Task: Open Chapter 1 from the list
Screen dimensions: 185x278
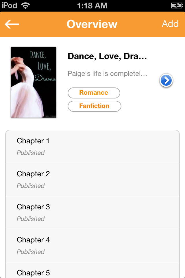Action: click(x=92, y=147)
